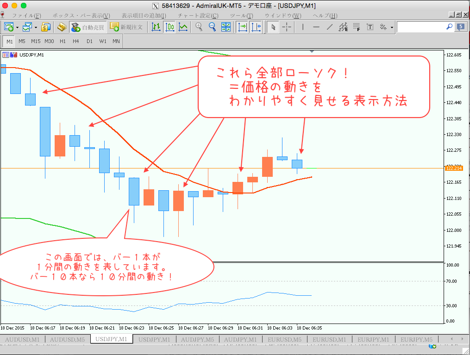Zoom in on the chart
The height and width of the screenshot is (355, 470).
(199, 27)
